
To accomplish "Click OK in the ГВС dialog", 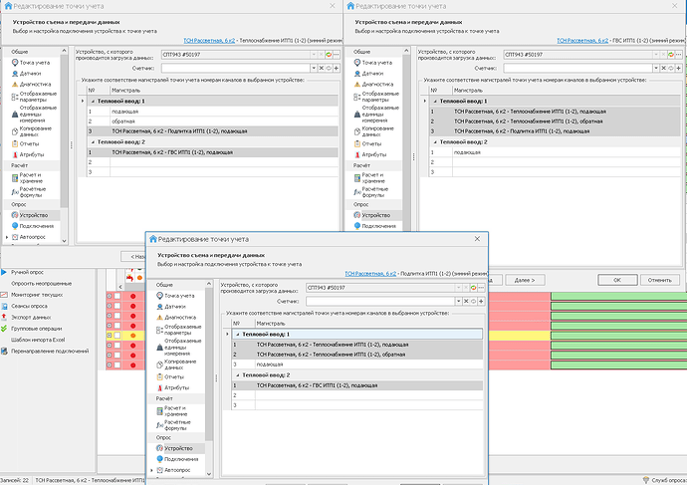I will 617,280.
